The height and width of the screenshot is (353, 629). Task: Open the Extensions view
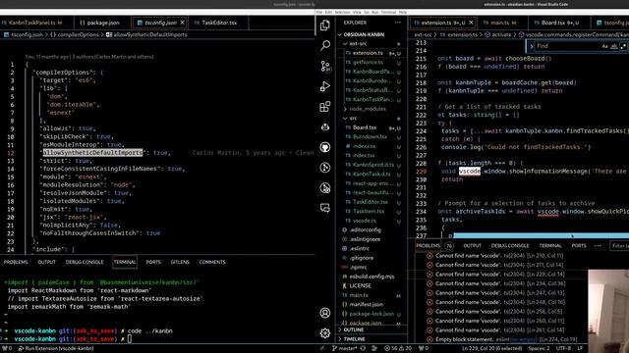point(325,107)
